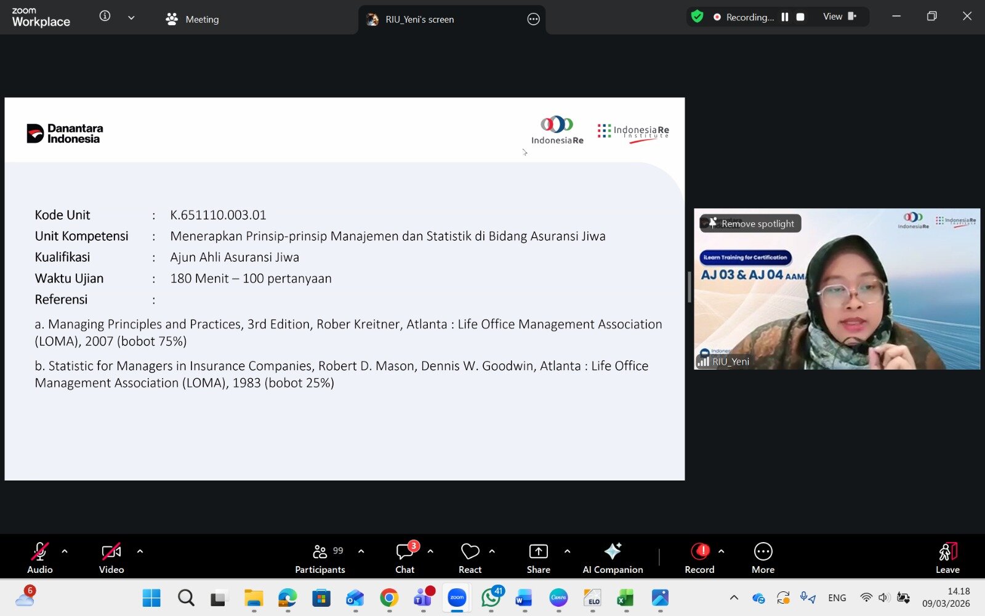This screenshot has height=616, width=985.
Task: Expand video settings arrow
Action: 140,551
